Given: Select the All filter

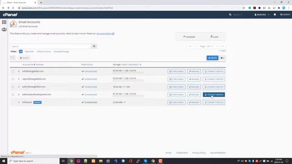Looking at the screenshot, I should click(21, 51).
